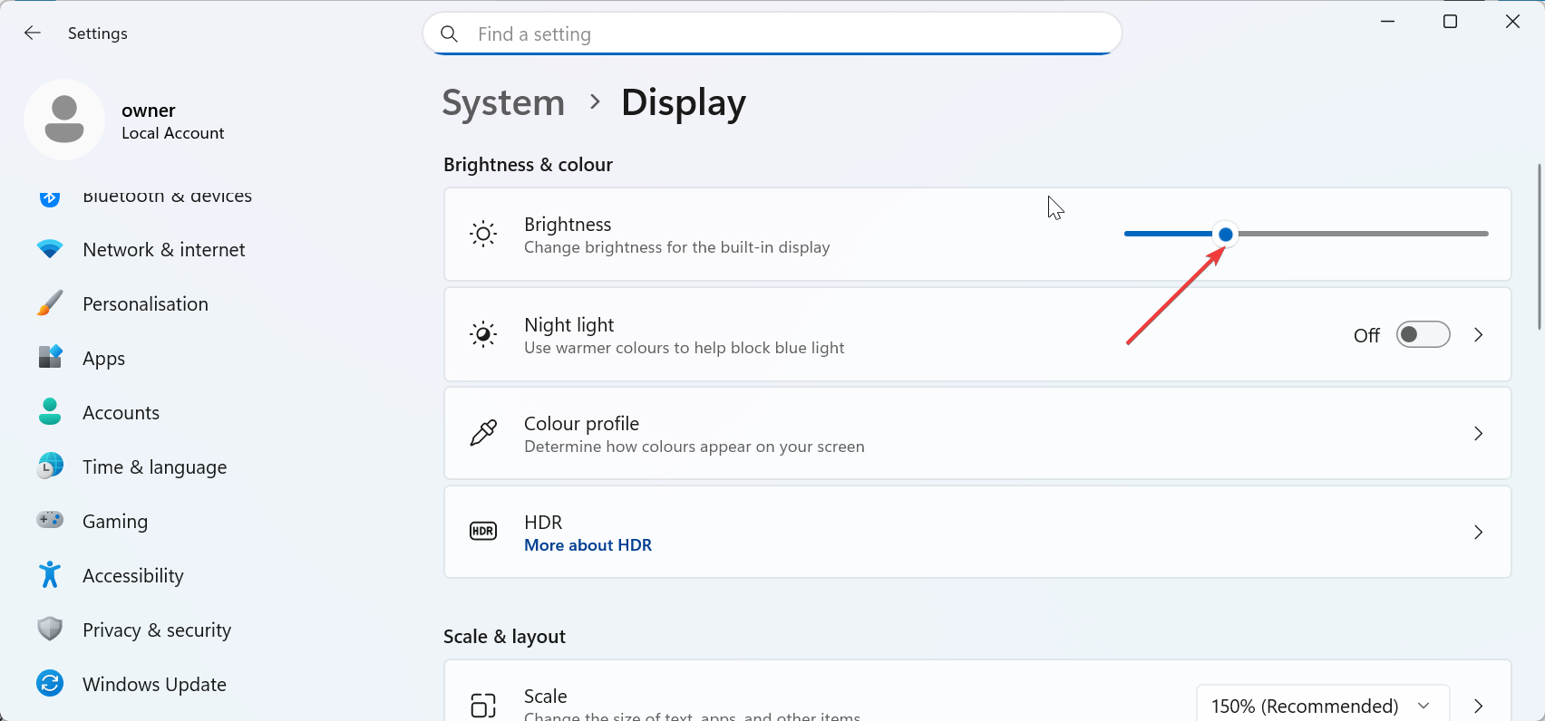
Task: Open the More about HDR link
Action: point(588,545)
